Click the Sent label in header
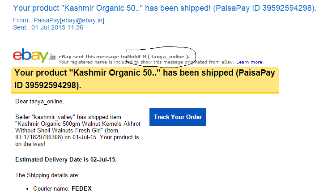328x196 pixels. (x=21, y=27)
